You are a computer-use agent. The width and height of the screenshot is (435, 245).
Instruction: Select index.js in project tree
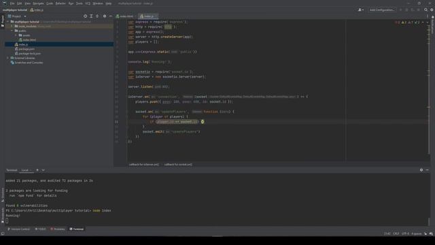point(59,44)
